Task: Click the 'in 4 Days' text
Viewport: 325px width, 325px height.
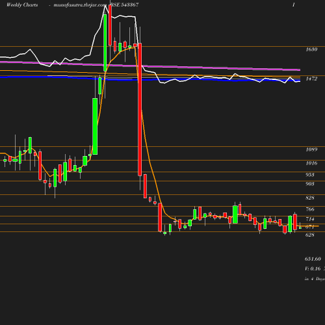Action: click(315, 279)
